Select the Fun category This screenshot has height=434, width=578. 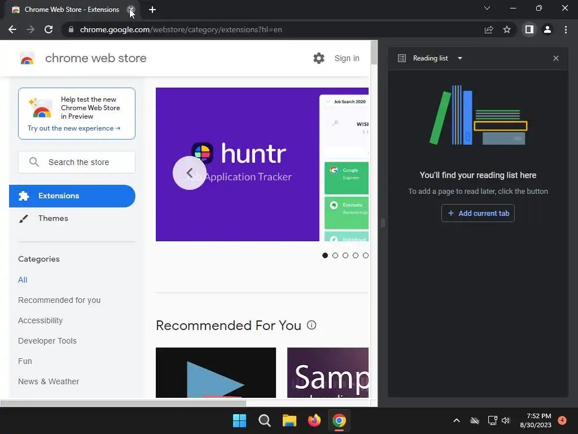(25, 361)
